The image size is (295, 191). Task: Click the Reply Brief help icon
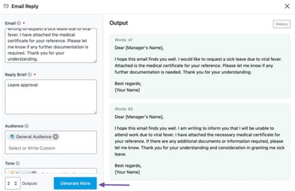[29, 75]
